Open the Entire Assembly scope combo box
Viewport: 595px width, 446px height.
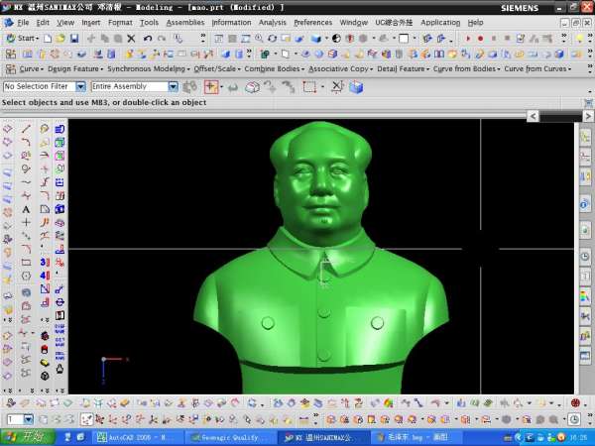point(134,87)
